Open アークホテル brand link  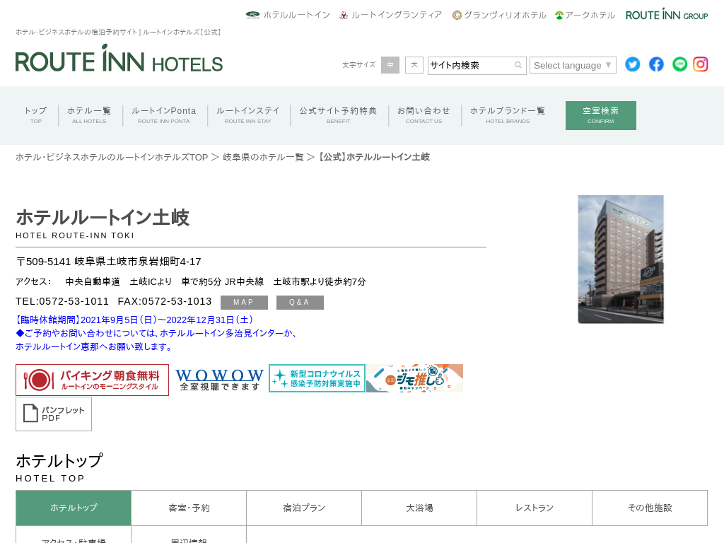pyautogui.click(x=585, y=15)
